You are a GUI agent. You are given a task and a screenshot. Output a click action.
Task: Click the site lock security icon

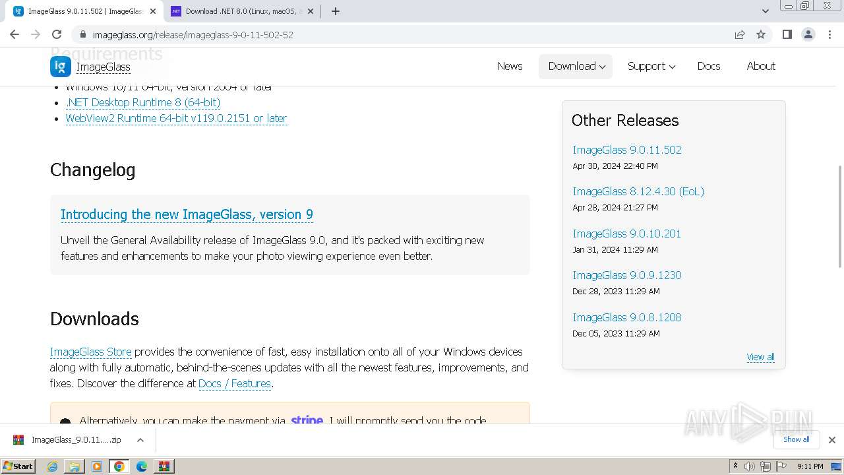pos(83,34)
